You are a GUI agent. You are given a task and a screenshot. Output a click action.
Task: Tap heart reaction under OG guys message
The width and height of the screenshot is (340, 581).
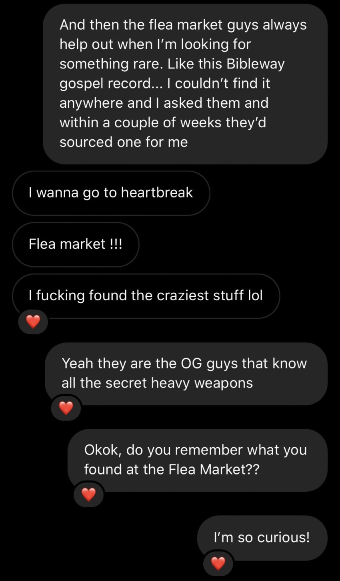click(66, 408)
